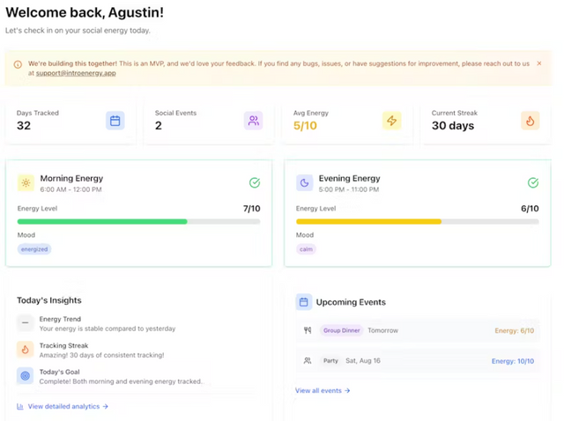Click the target icon next to Today's Goal
The height and width of the screenshot is (421, 564).
pyautogui.click(x=26, y=376)
